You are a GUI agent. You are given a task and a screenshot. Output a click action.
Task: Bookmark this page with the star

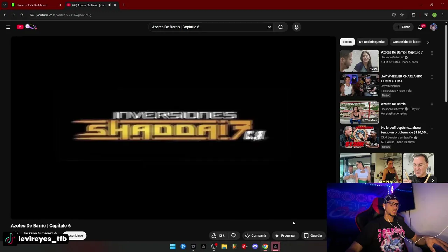(402, 15)
